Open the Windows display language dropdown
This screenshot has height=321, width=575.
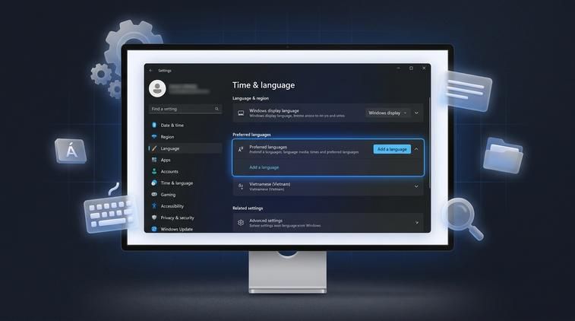387,113
